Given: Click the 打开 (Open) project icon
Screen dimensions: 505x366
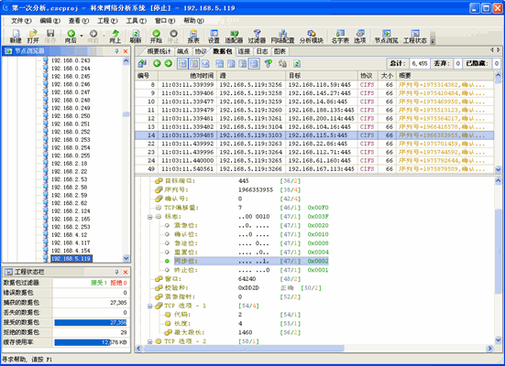Looking at the screenshot, I should pyautogui.click(x=33, y=36).
